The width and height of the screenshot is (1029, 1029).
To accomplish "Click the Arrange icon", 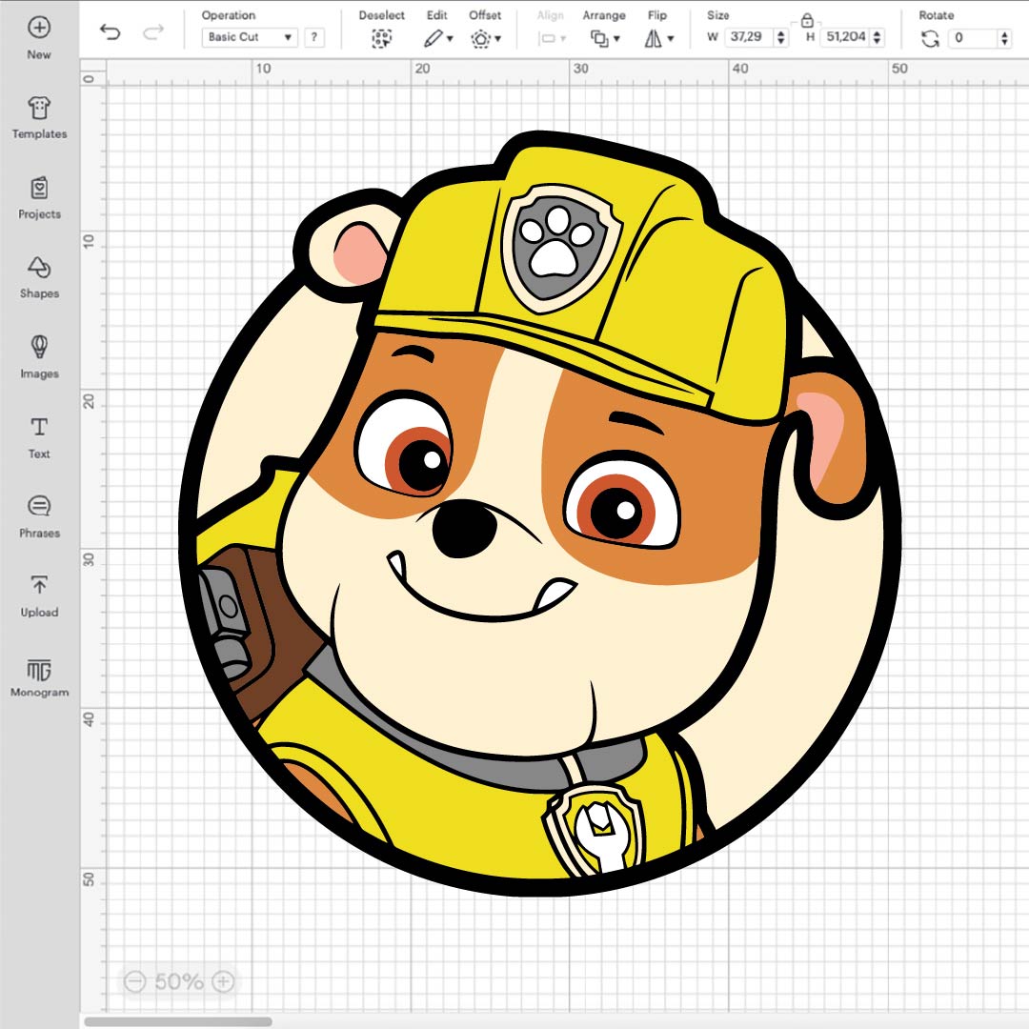I will [x=599, y=39].
